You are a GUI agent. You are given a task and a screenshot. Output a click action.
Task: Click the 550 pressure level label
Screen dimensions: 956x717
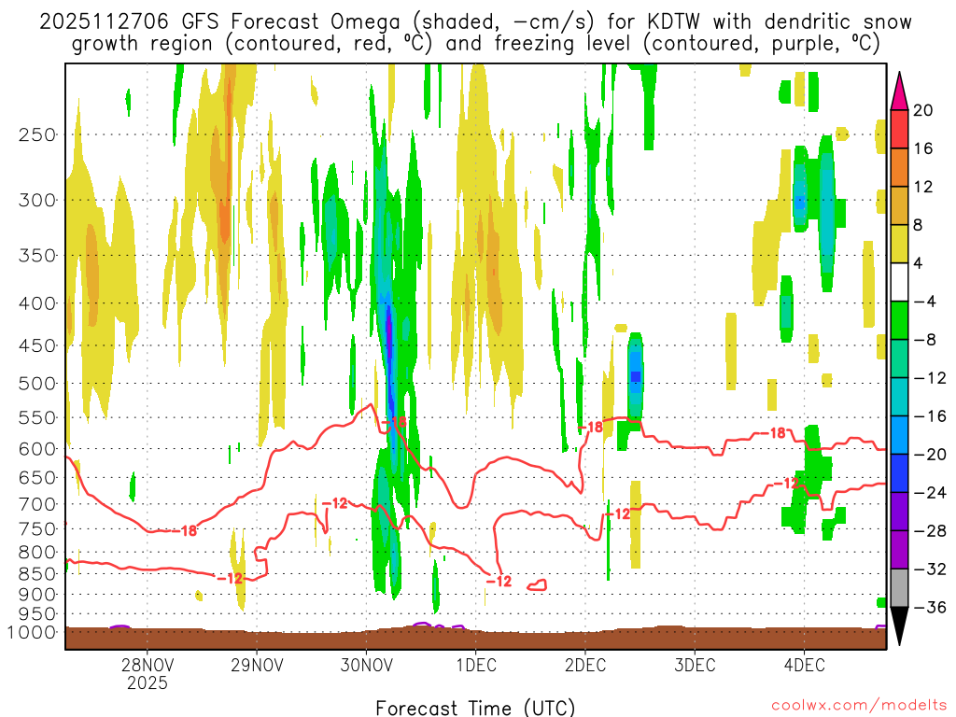pyautogui.click(x=37, y=417)
